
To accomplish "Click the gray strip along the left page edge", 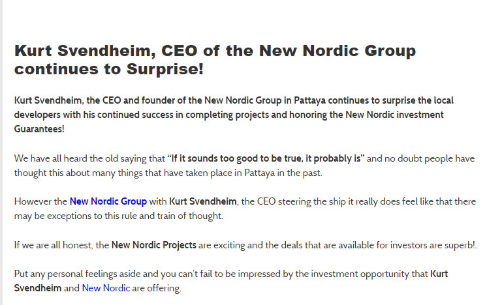I will click(x=1, y=152).
